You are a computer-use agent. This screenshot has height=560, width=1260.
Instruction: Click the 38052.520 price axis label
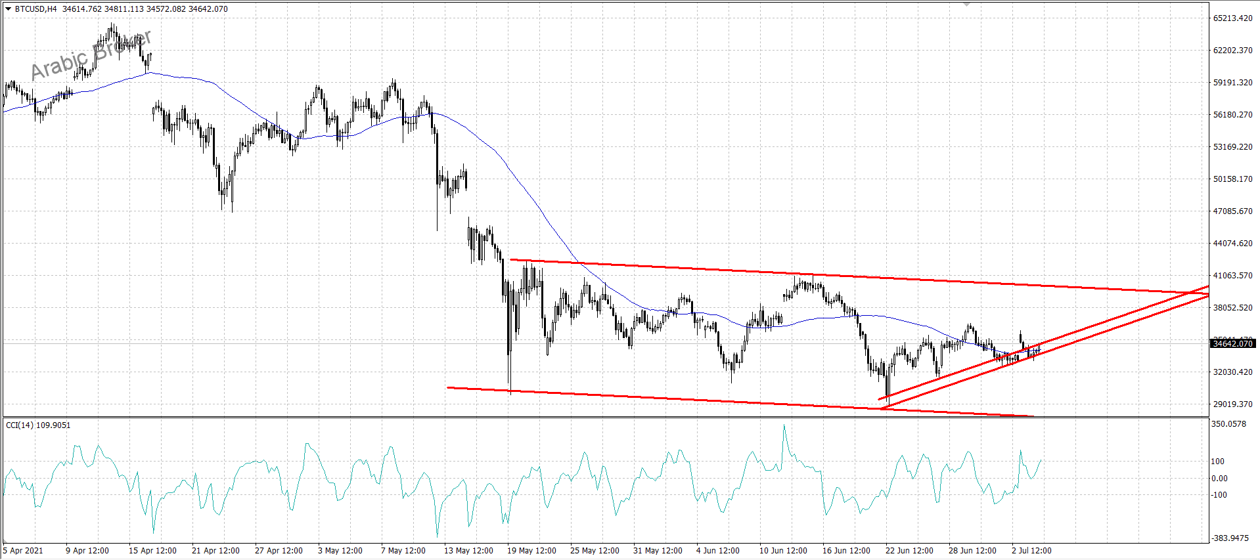pyautogui.click(x=1232, y=308)
